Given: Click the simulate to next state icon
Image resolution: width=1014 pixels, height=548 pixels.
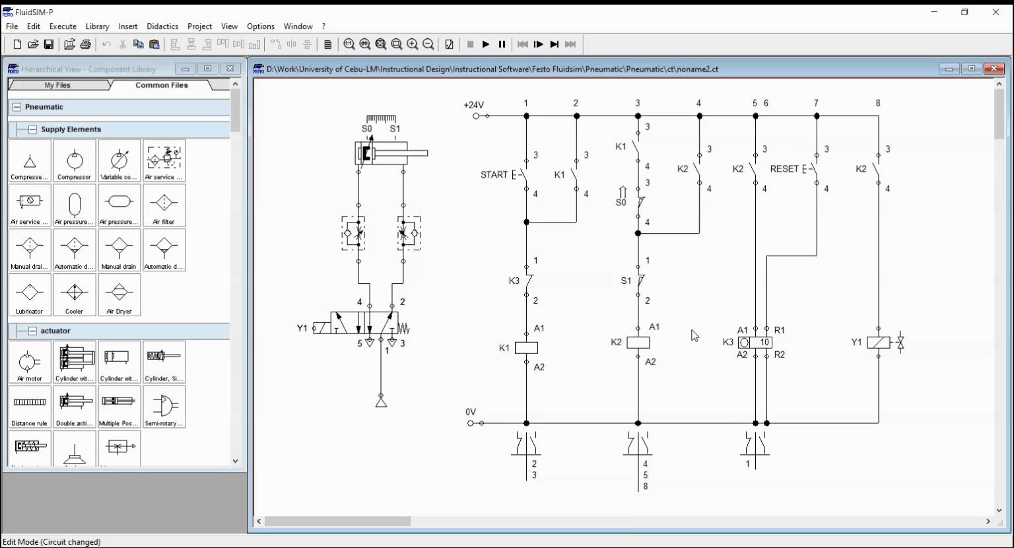Looking at the screenshot, I should click(x=555, y=44).
